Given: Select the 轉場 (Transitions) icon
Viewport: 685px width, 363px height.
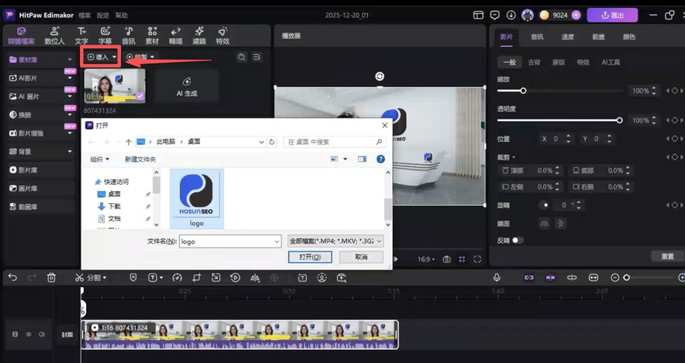Looking at the screenshot, I should click(x=175, y=35).
